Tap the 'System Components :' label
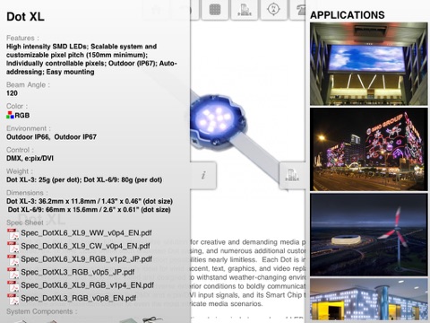Viewport: 430px width, 323px height. (x=42, y=311)
